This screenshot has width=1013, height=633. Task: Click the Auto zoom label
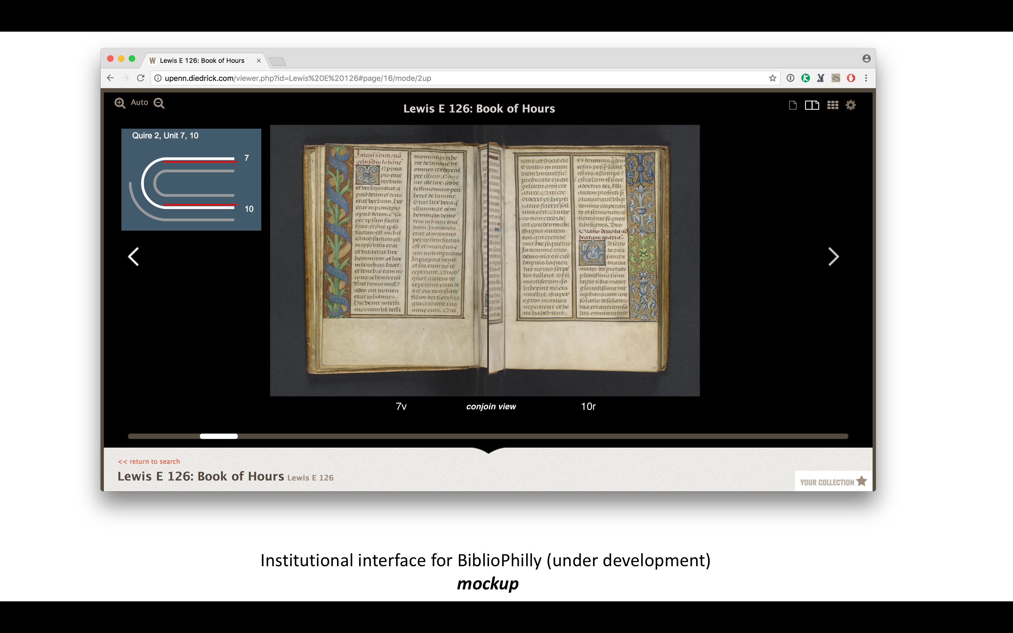coord(139,102)
